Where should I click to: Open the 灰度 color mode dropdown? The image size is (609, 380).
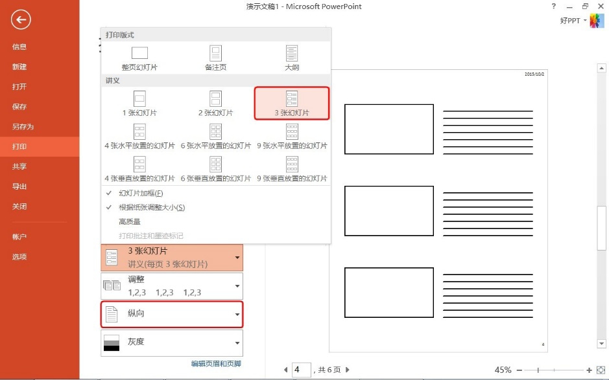[x=172, y=342]
